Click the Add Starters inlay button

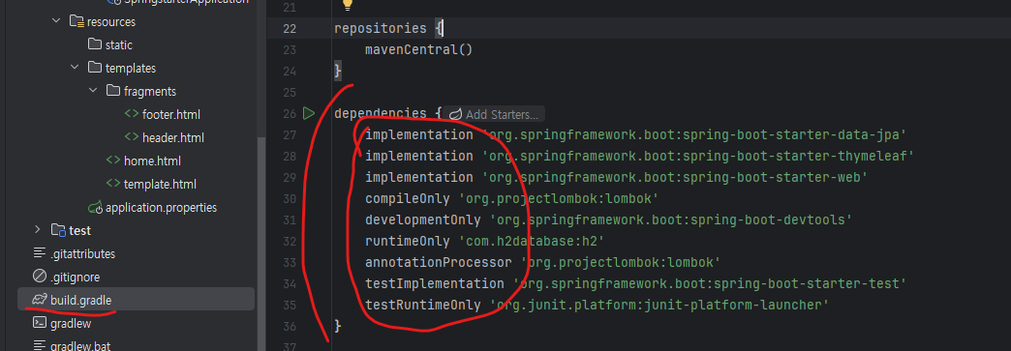494,115
